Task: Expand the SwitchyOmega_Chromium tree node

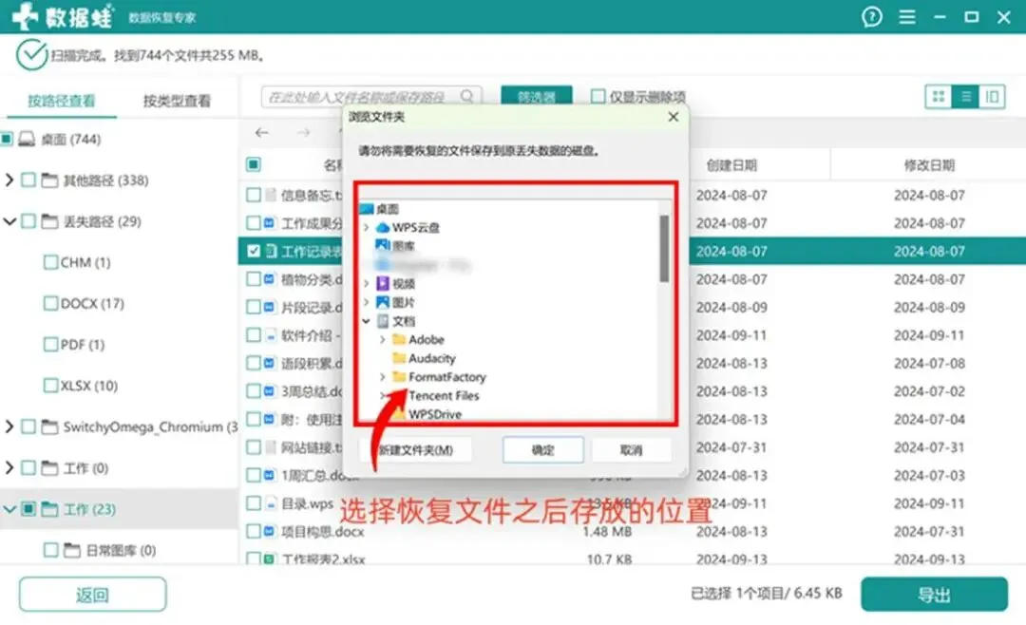Action: 9,426
